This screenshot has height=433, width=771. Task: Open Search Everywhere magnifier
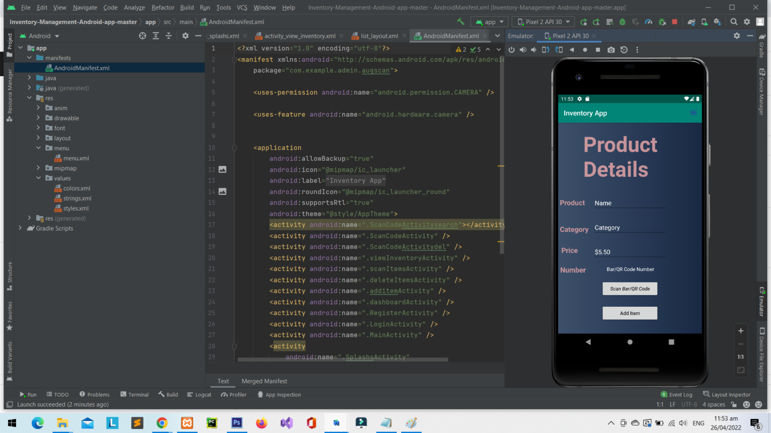click(x=733, y=22)
